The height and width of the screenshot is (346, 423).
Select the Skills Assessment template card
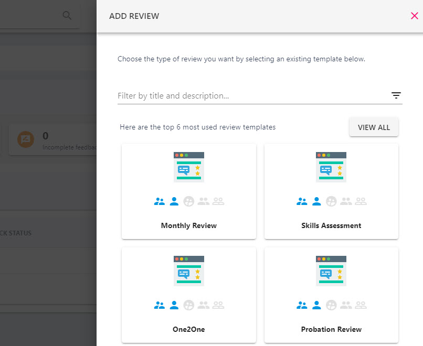point(331,191)
